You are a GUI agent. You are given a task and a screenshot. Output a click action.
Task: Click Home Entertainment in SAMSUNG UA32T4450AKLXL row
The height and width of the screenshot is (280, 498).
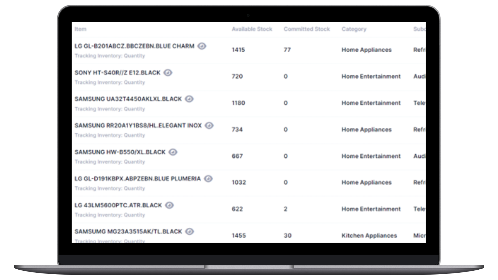(371, 103)
